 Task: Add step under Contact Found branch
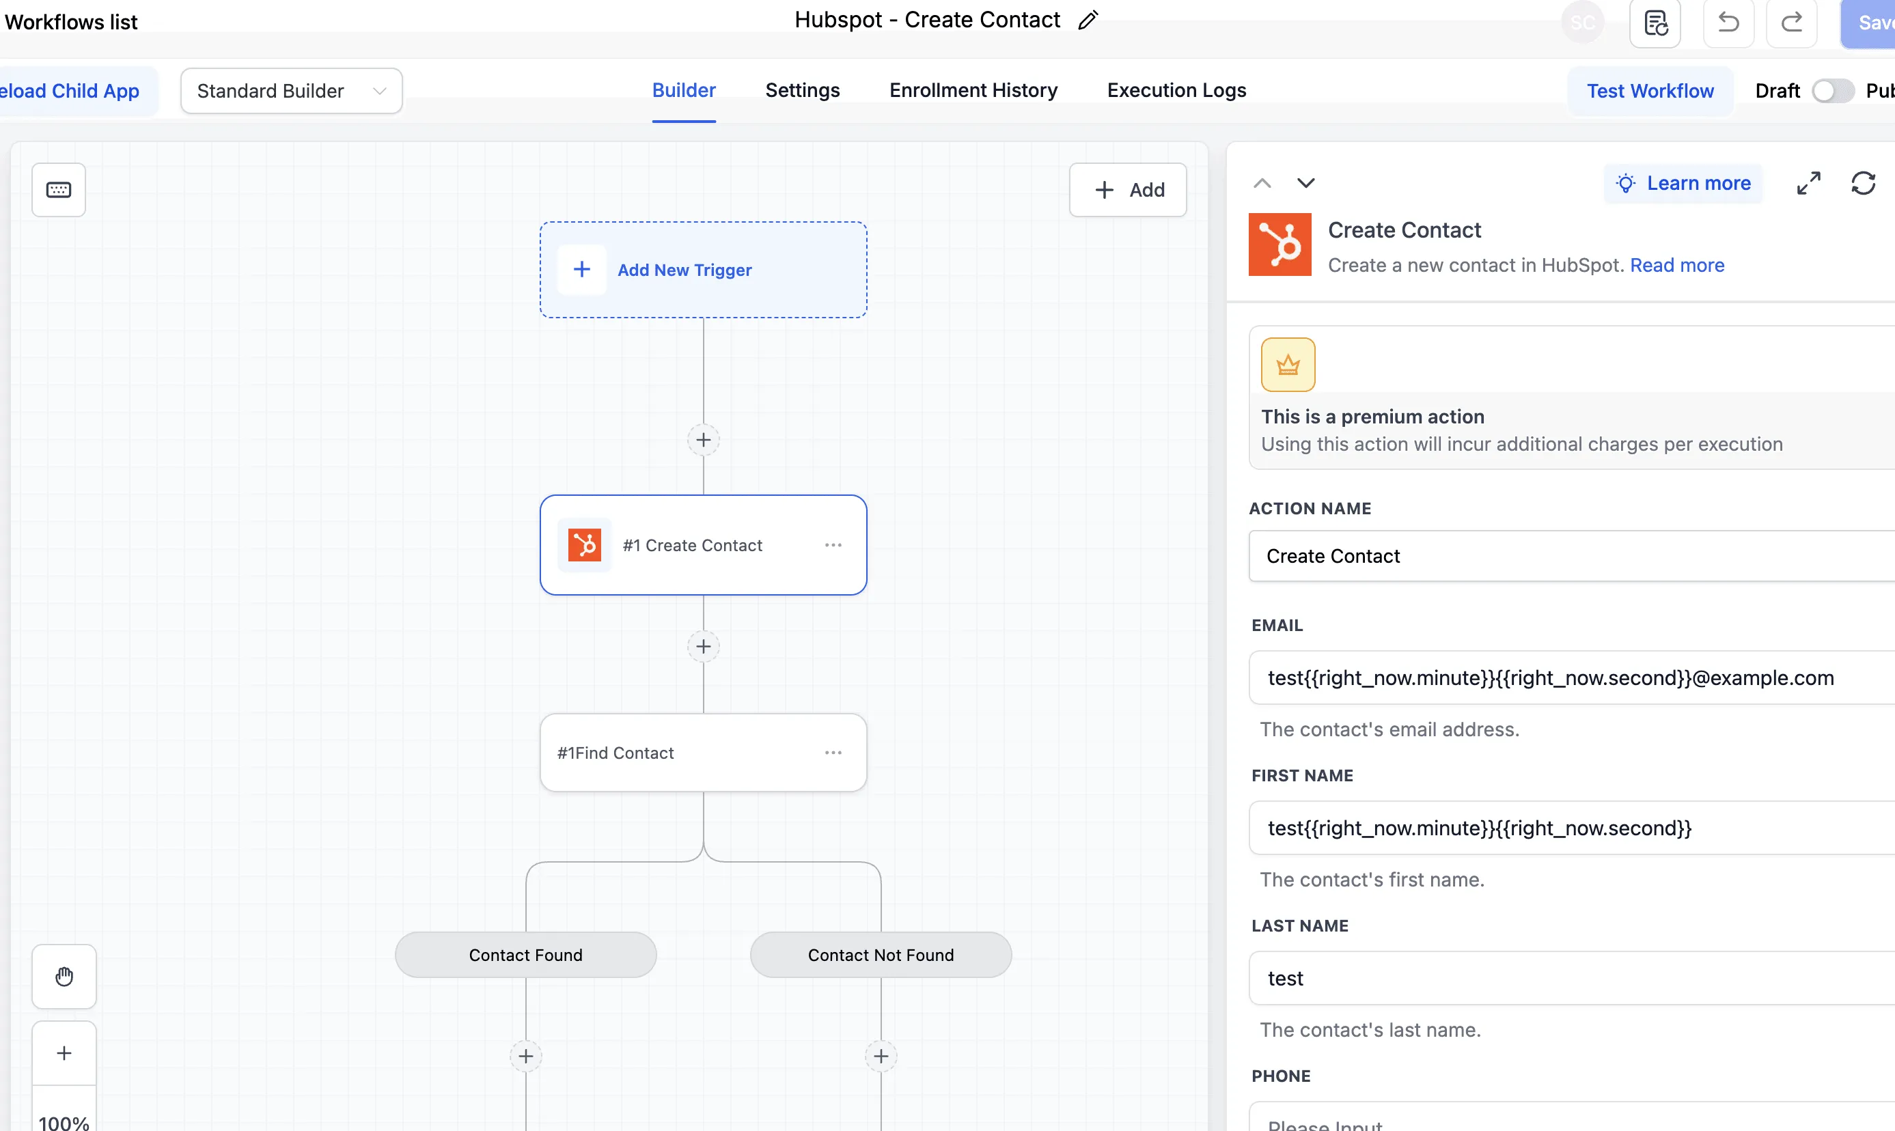click(525, 1056)
